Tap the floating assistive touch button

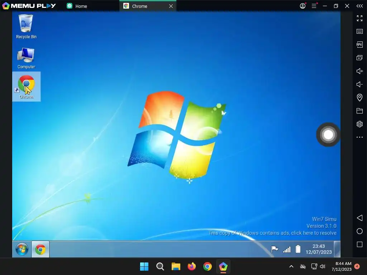tap(328, 135)
